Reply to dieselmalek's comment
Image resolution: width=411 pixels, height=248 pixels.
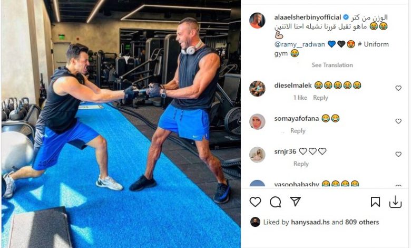(x=320, y=98)
